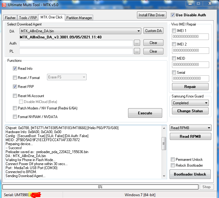Switch to the Flasher tab
The width and height of the screenshot is (219, 198).
tap(10, 18)
